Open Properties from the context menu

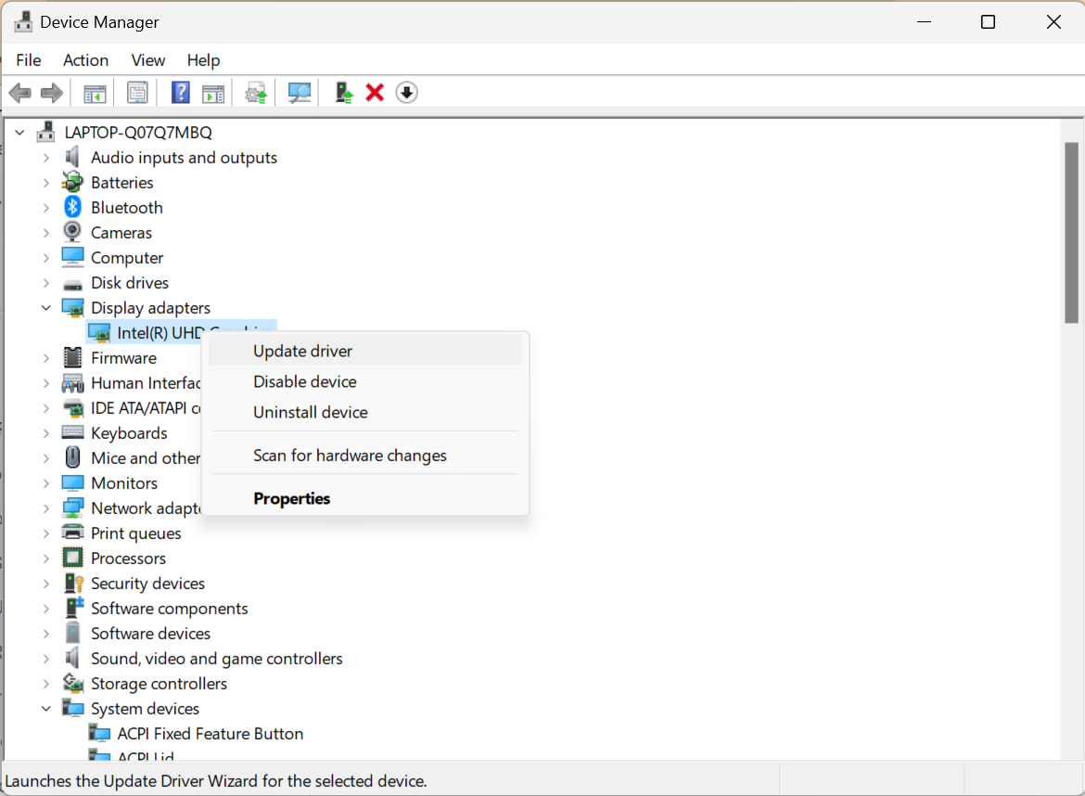click(x=291, y=498)
